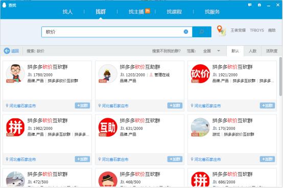This screenshot has height=188, width=283.
Task: Click 拼多多互砍群 tag in 1921/2000 card
Action: coord(244,80)
